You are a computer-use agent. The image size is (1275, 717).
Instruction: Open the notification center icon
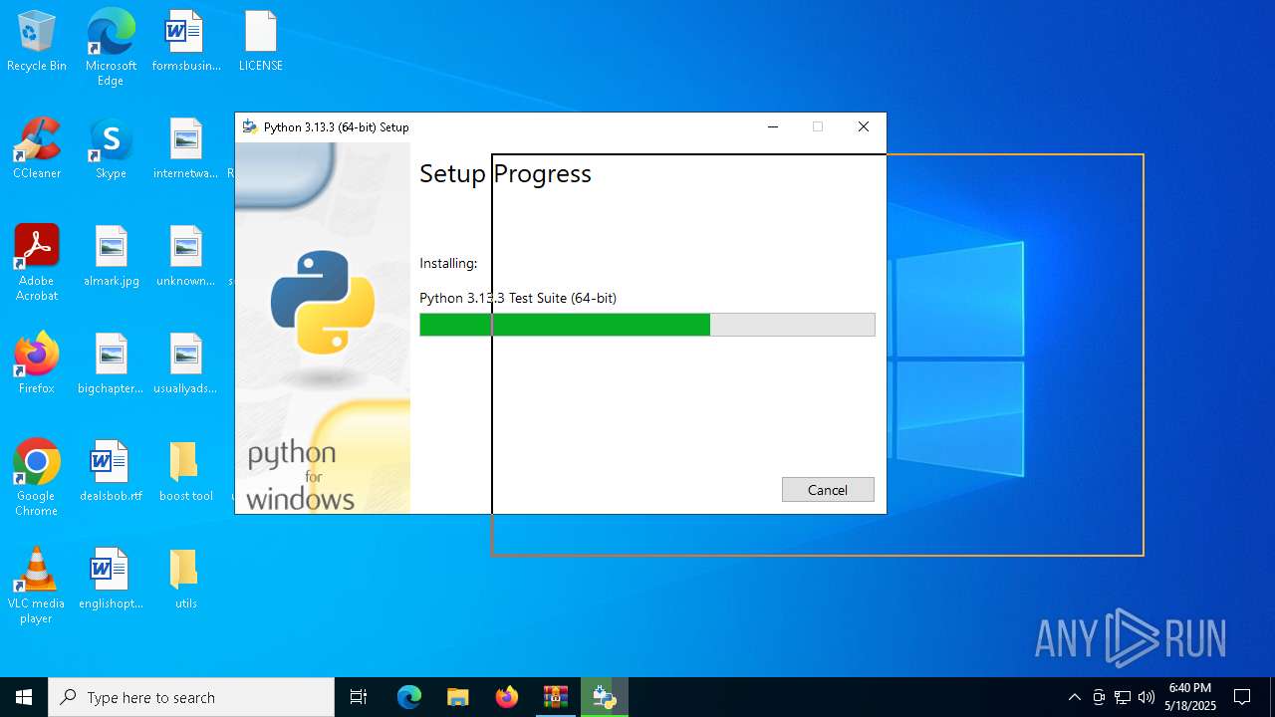(1242, 697)
